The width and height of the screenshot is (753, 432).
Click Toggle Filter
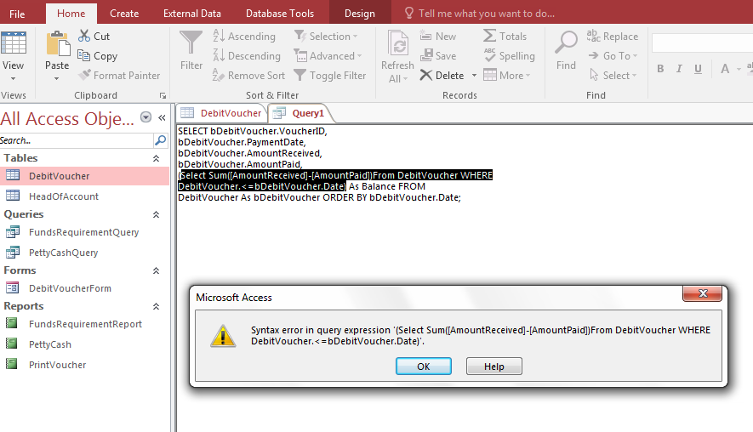click(x=330, y=76)
